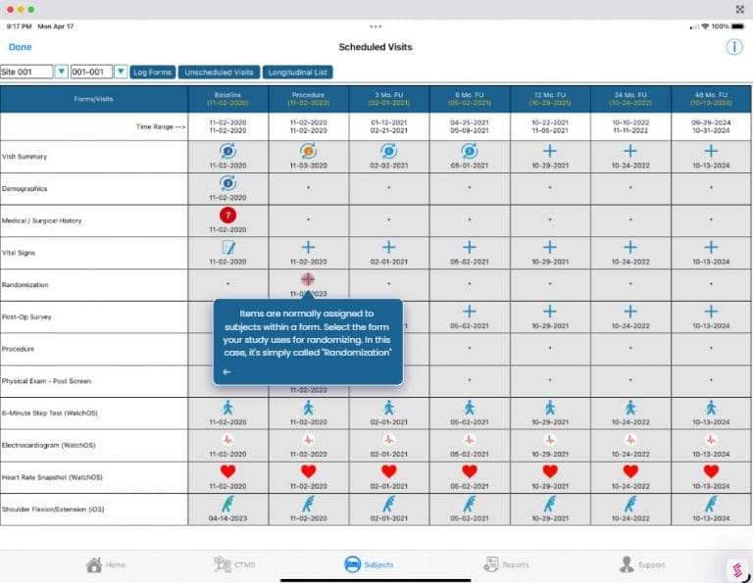Start Baseline 6-Minute Step Test
This screenshot has height=583, width=753.
pyautogui.click(x=228, y=408)
